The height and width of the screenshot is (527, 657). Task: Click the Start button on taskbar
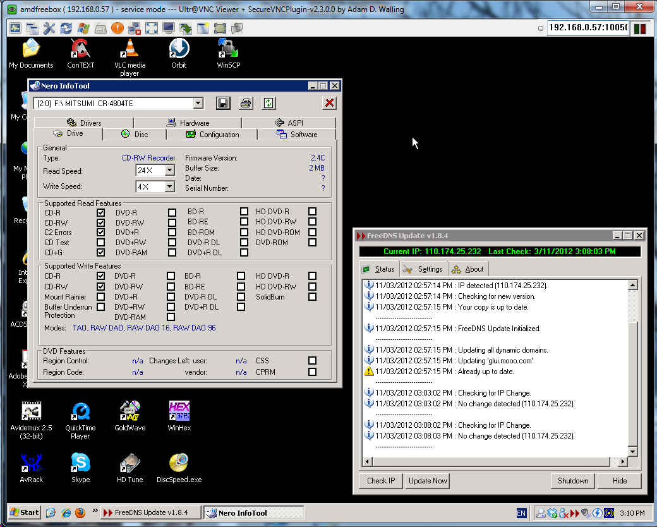pyautogui.click(x=25, y=512)
